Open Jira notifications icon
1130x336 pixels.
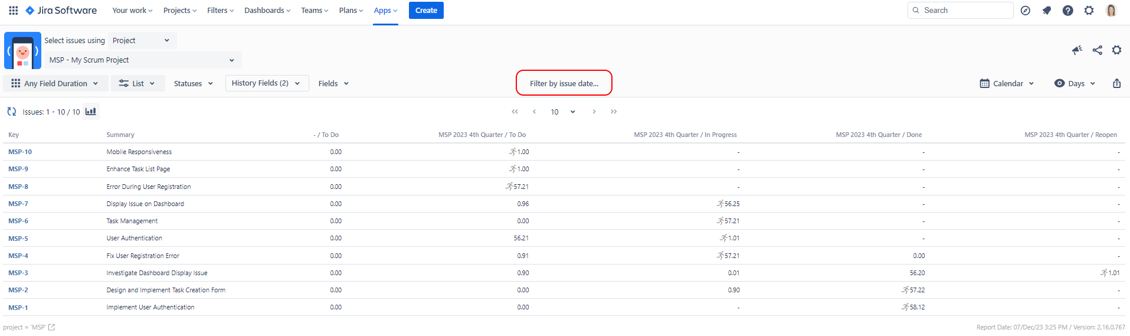pos(1046,11)
